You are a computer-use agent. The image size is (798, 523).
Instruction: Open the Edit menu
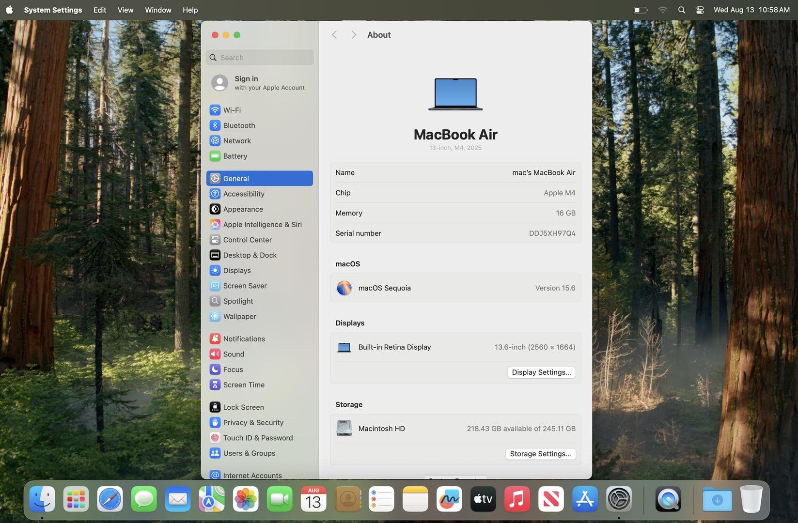[100, 10]
